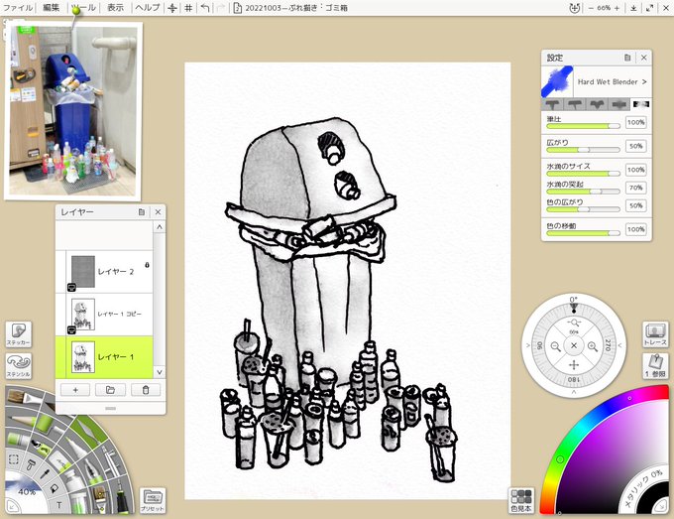Select the Paint Roller tool

tap(46, 423)
